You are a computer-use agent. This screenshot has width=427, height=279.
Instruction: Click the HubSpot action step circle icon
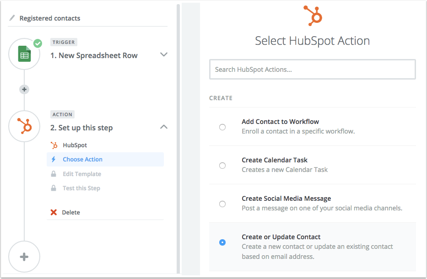click(x=25, y=126)
